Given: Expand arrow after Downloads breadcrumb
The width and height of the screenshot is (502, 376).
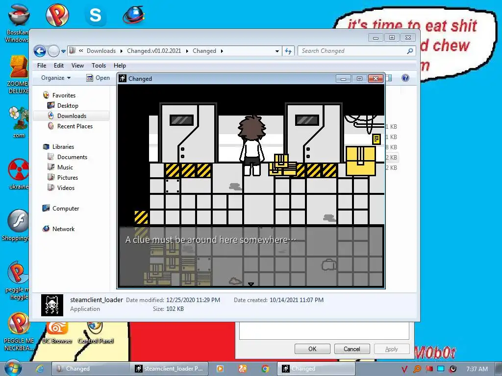Looking at the screenshot, I should point(122,51).
